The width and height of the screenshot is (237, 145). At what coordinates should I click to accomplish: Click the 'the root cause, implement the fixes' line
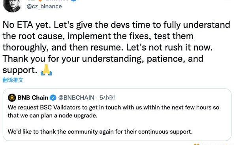point(98,36)
